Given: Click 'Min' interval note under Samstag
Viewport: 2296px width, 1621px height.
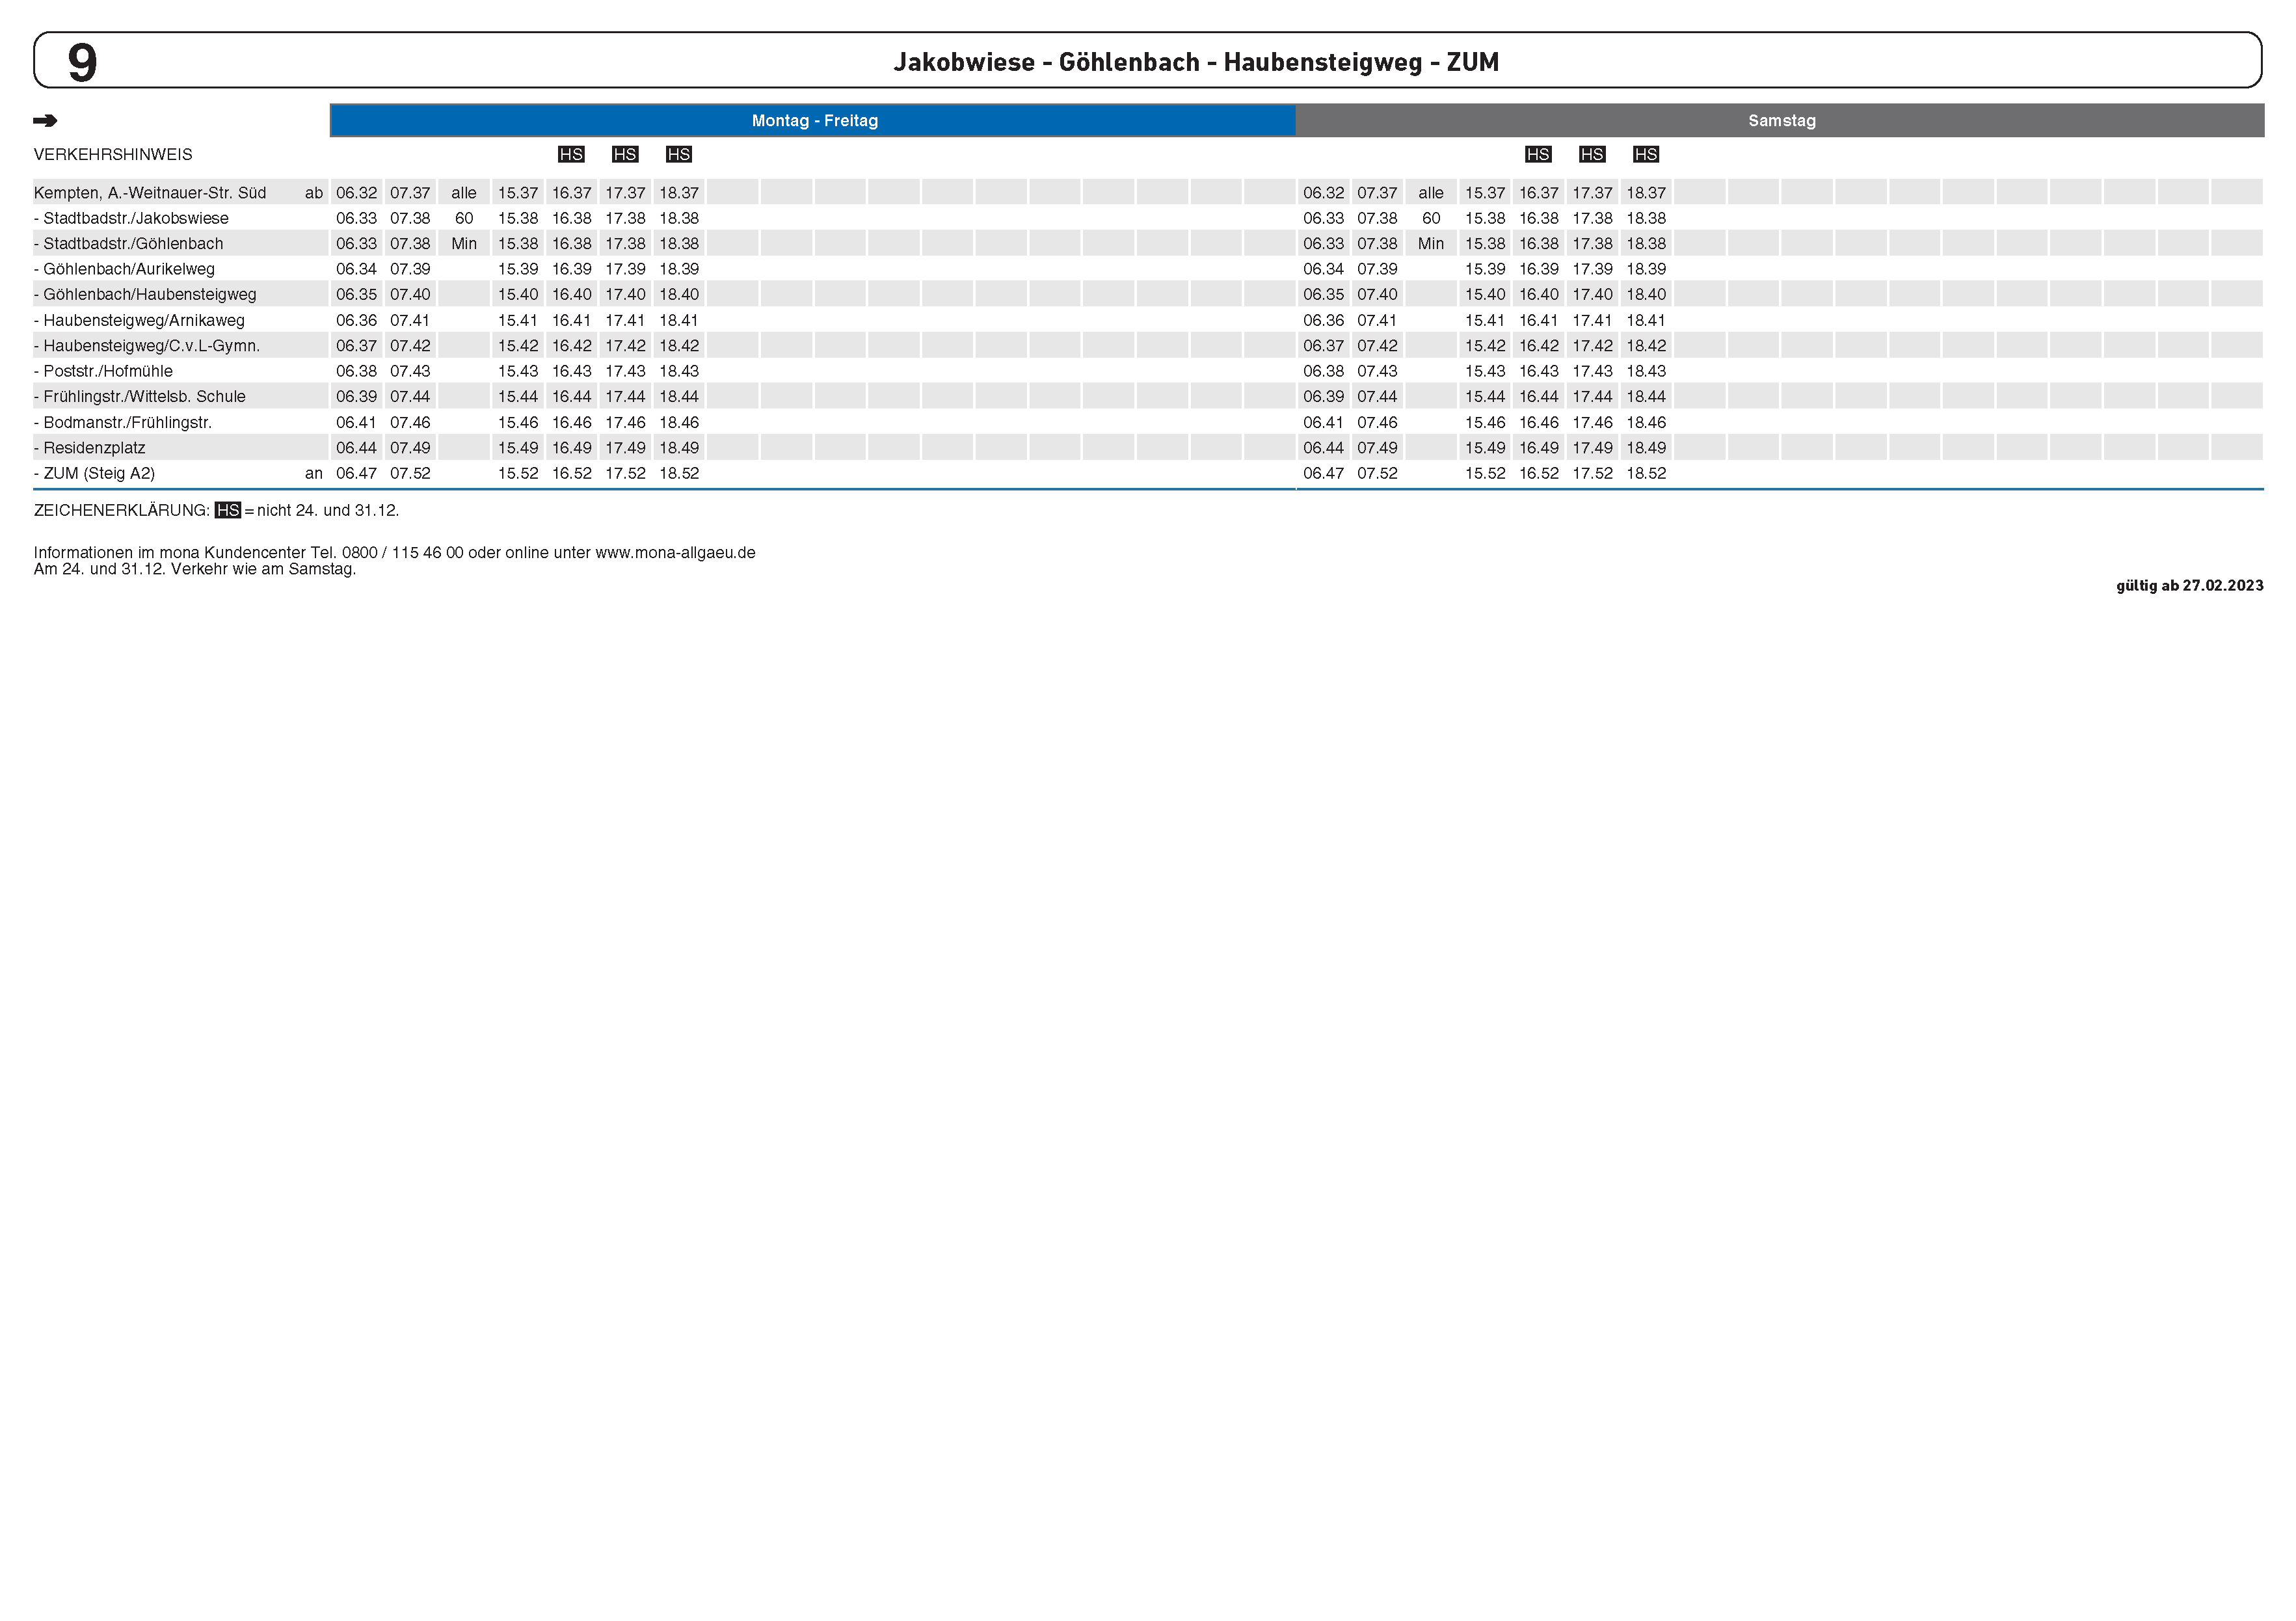Looking at the screenshot, I should coord(1431,243).
